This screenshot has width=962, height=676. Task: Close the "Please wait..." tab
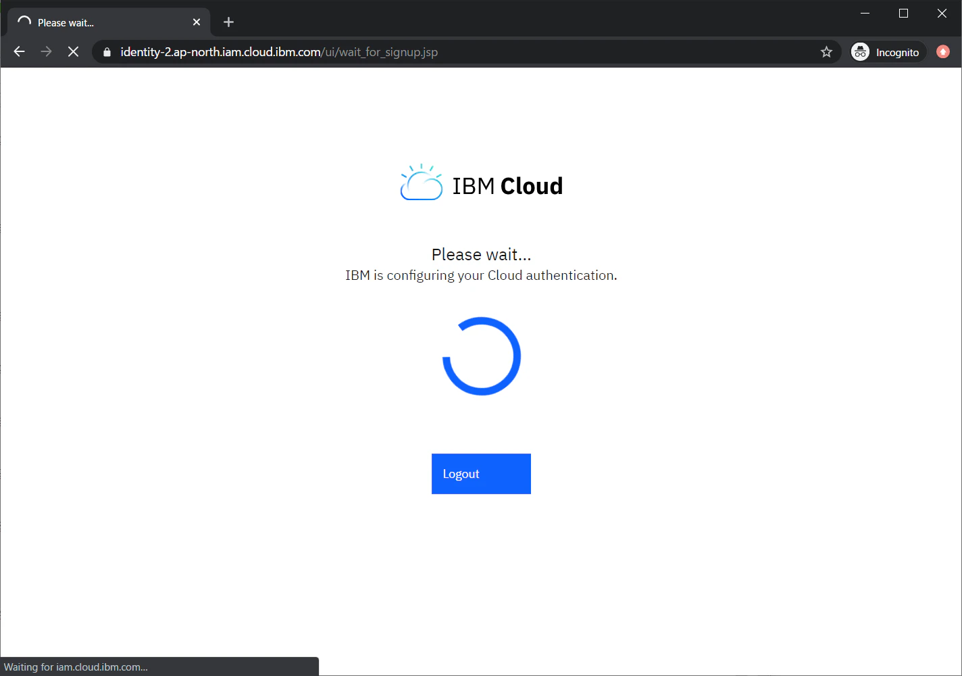coord(197,22)
